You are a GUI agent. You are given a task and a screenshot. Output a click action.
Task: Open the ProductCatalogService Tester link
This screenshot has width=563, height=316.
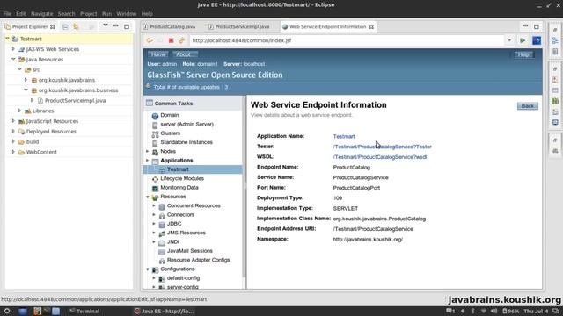(382, 147)
